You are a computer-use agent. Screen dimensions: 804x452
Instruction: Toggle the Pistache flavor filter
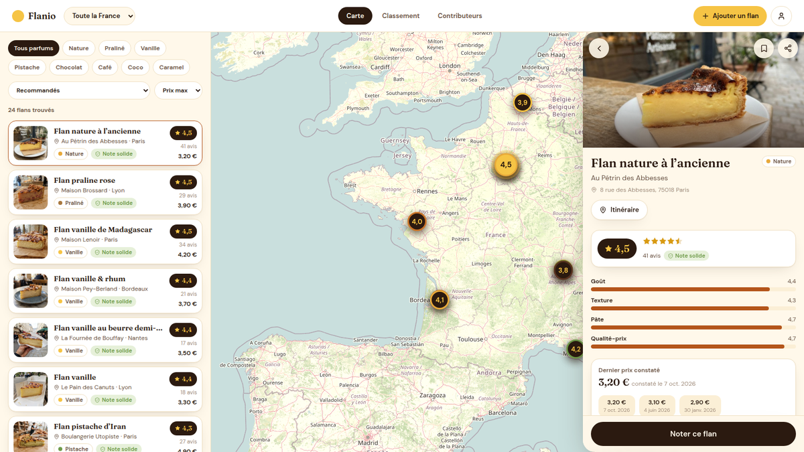pyautogui.click(x=27, y=67)
